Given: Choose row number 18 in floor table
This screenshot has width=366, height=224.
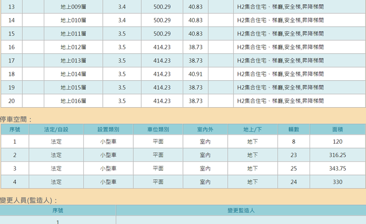Looking at the screenshot, I should [x=11, y=74].
